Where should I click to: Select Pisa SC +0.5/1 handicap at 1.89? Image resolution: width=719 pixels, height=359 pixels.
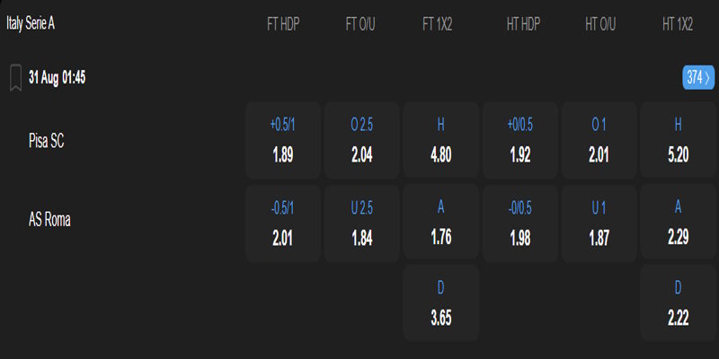pos(283,141)
